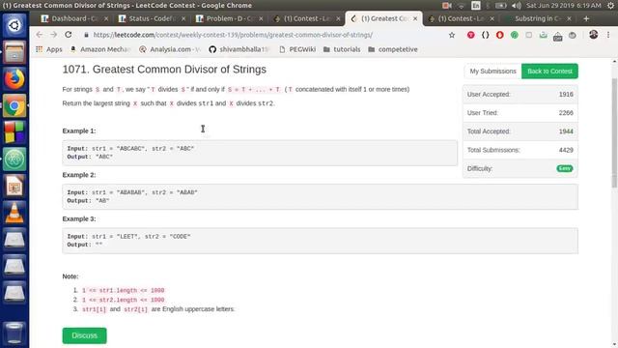
Task: Open the Files manager in dock
Action: click(x=14, y=52)
